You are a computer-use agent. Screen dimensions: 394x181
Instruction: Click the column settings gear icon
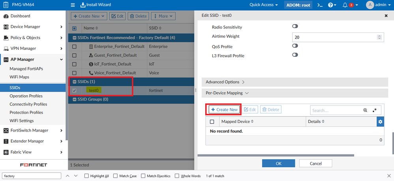[380, 122]
